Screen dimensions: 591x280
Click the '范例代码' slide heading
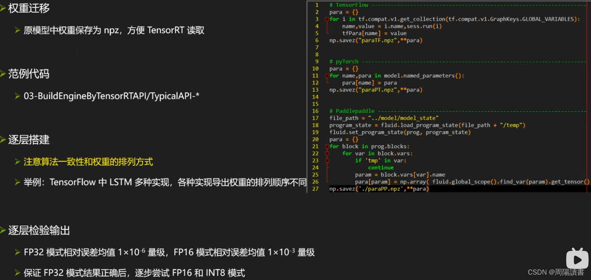(29, 74)
